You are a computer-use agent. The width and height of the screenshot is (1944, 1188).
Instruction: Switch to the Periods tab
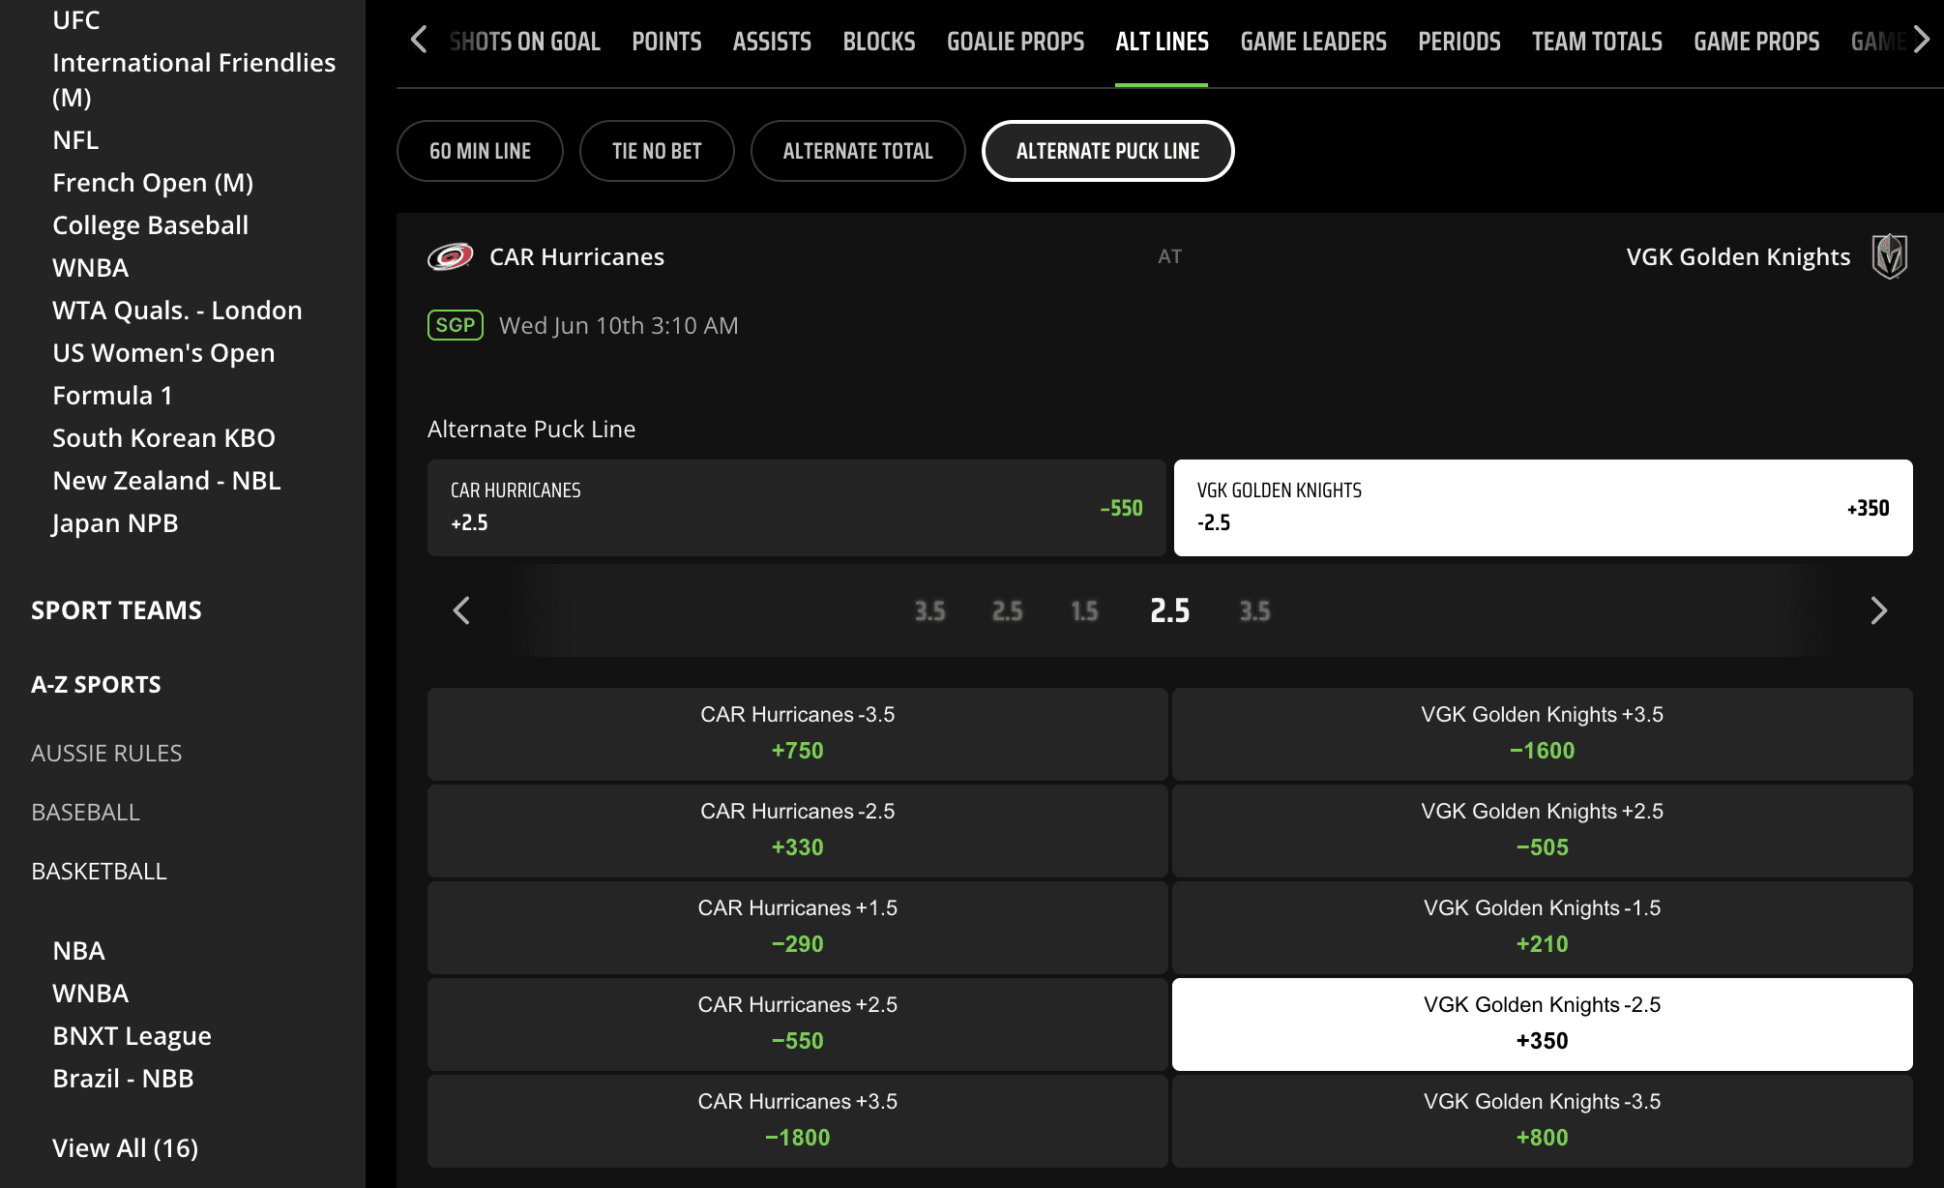coord(1459,42)
